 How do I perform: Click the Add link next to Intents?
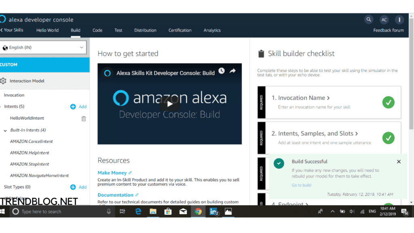coord(82,107)
